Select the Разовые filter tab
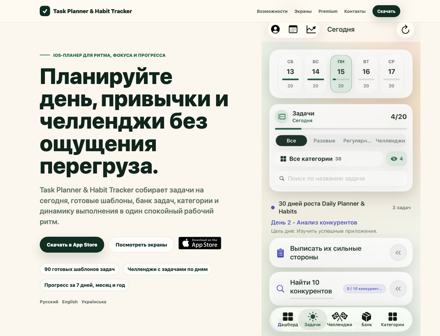440x336 pixels. pos(324,141)
